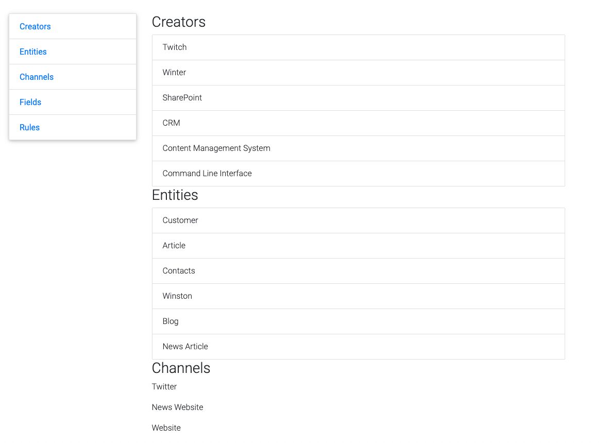Click the Creators section heading
610x443 pixels.
(179, 22)
